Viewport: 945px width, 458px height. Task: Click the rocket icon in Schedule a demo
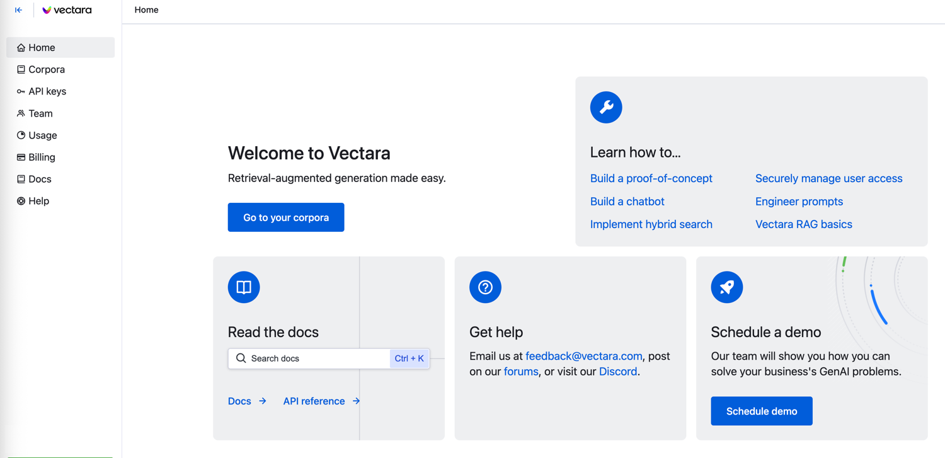coord(726,287)
